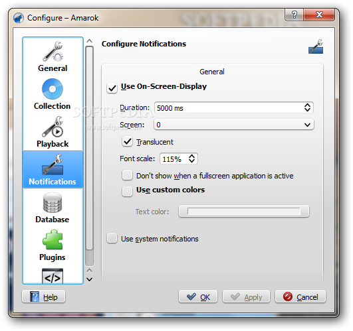Open the Screen dropdown

point(234,125)
